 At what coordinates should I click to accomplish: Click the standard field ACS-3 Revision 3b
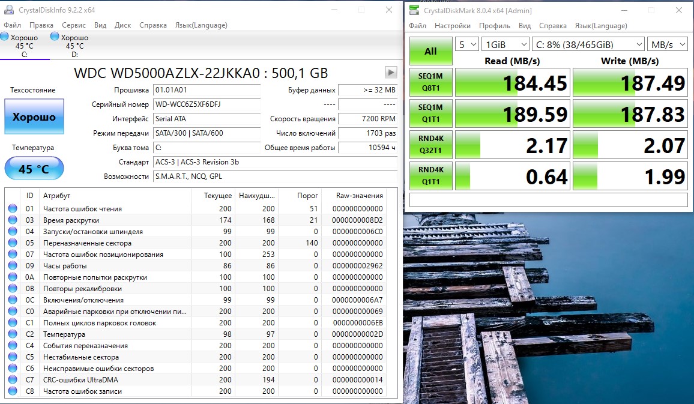pyautogui.click(x=276, y=162)
